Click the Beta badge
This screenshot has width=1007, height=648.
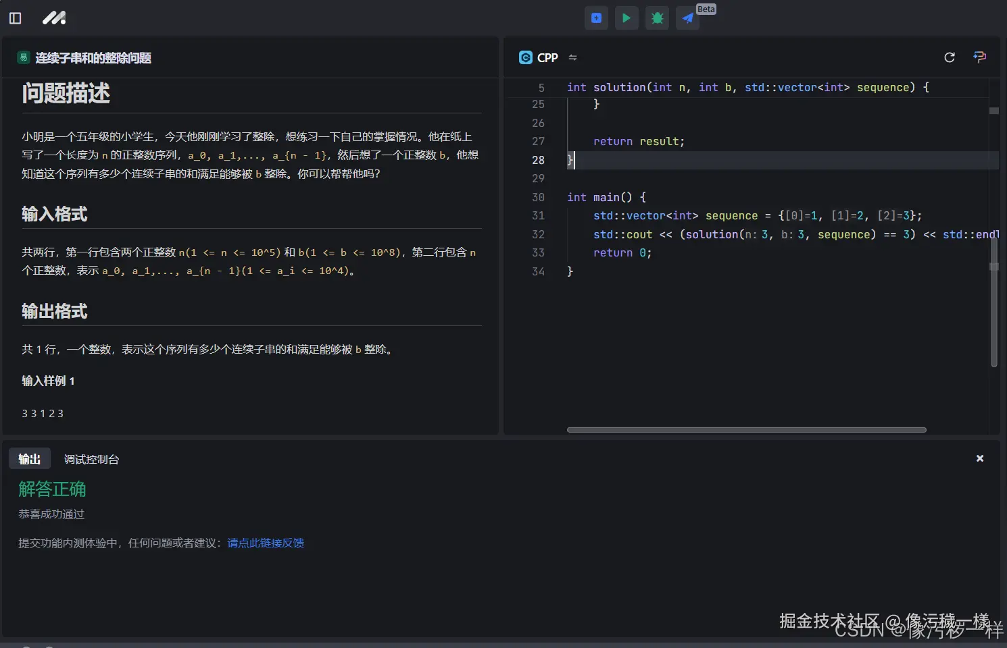(706, 9)
